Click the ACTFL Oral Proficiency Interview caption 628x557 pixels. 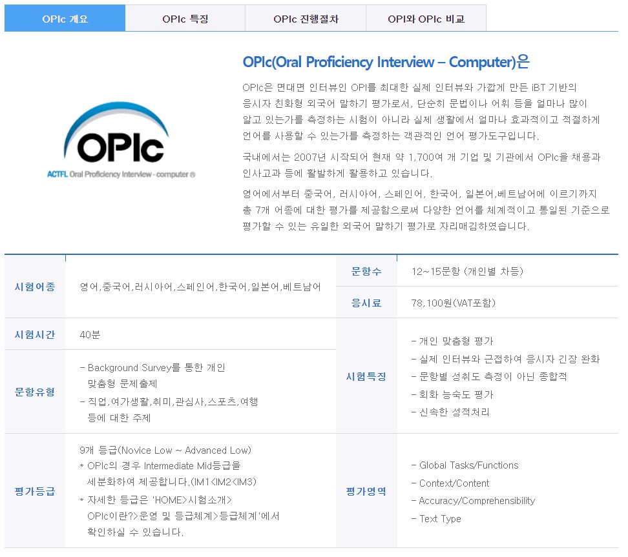click(121, 174)
